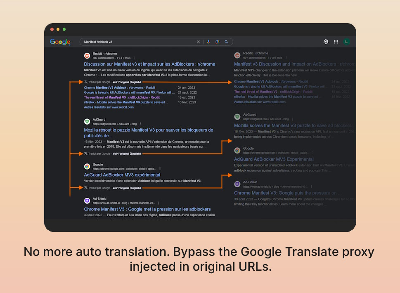Screen dimensions: 400x293
Task: Open three-dot menu beside chrome.google.com breadcrumb in French results
Action: (x=160, y=169)
